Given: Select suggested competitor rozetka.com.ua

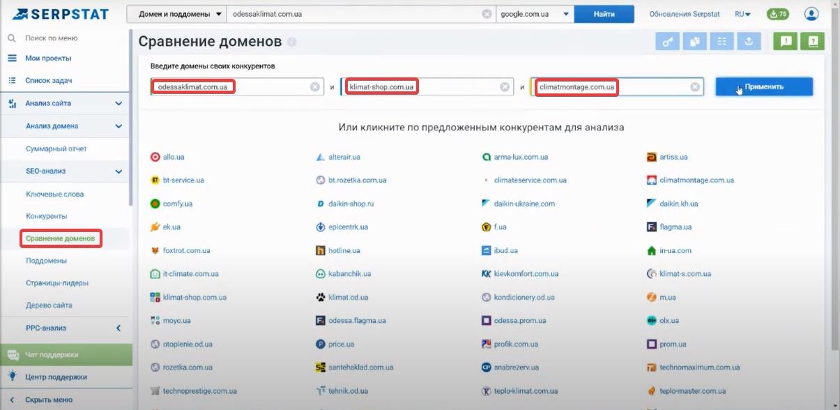Looking at the screenshot, I should [x=188, y=367].
